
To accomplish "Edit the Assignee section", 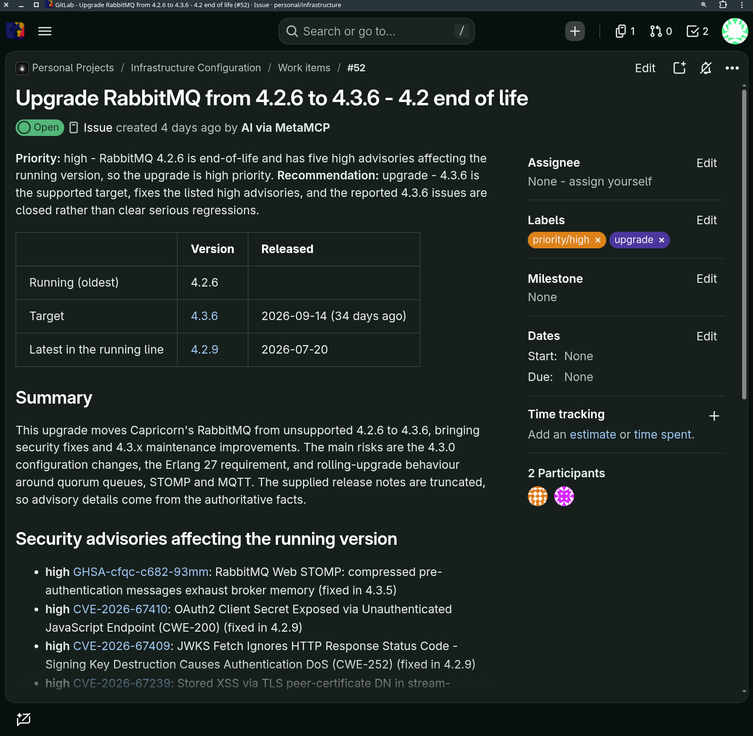I will click(706, 163).
